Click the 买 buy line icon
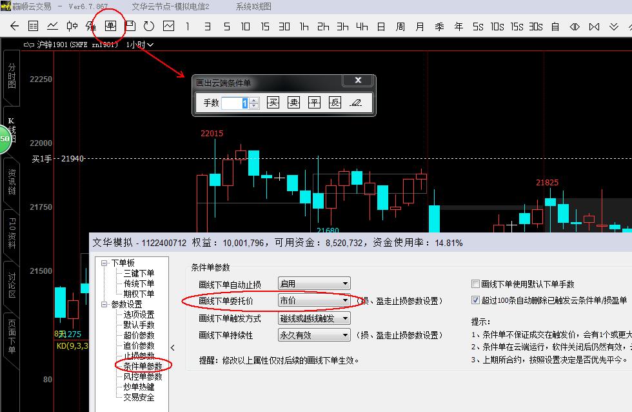632x412 pixels. [273, 103]
